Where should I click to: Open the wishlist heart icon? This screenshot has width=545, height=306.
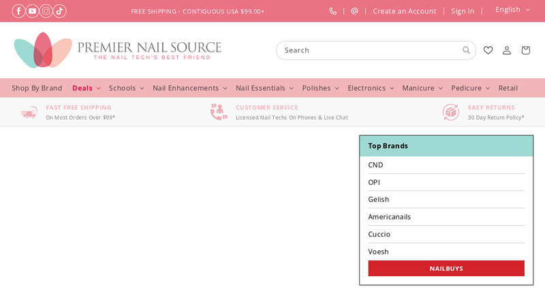488,50
